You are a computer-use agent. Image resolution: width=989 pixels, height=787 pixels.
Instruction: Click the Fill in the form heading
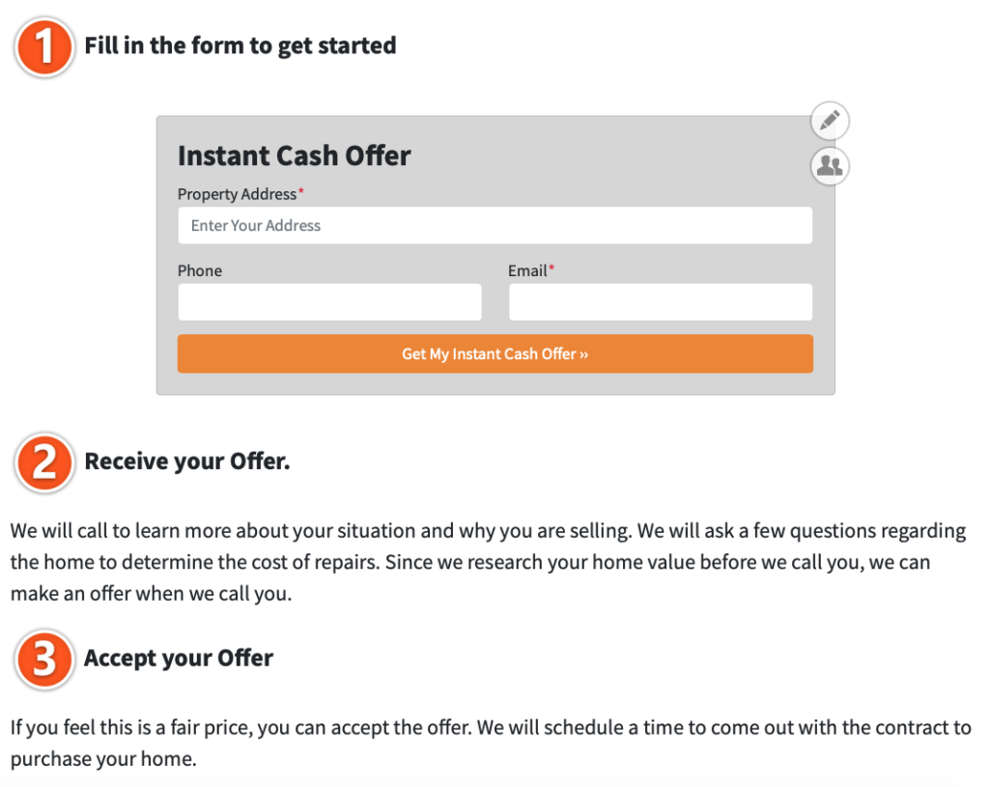click(240, 46)
